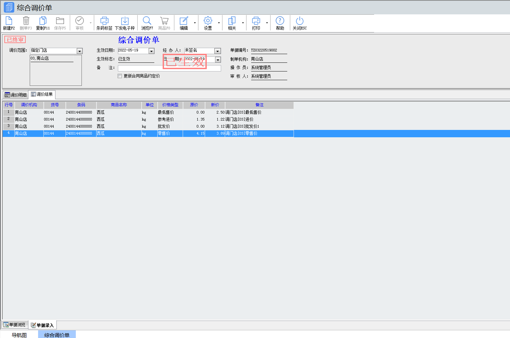Click 下发电子秤 send to scale icon
510x338 pixels.
(x=125, y=21)
